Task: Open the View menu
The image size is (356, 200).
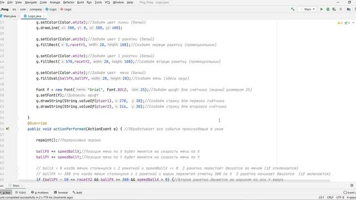Action: coord(18,2)
